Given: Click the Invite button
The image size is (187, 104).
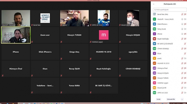Looking at the screenshot, I should [159, 99].
